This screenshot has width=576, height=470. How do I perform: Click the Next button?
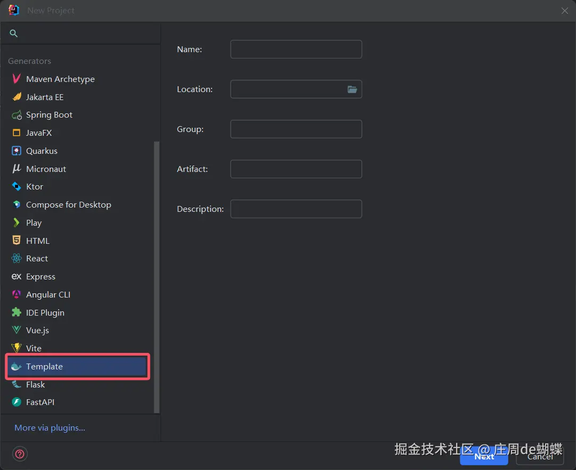484,456
